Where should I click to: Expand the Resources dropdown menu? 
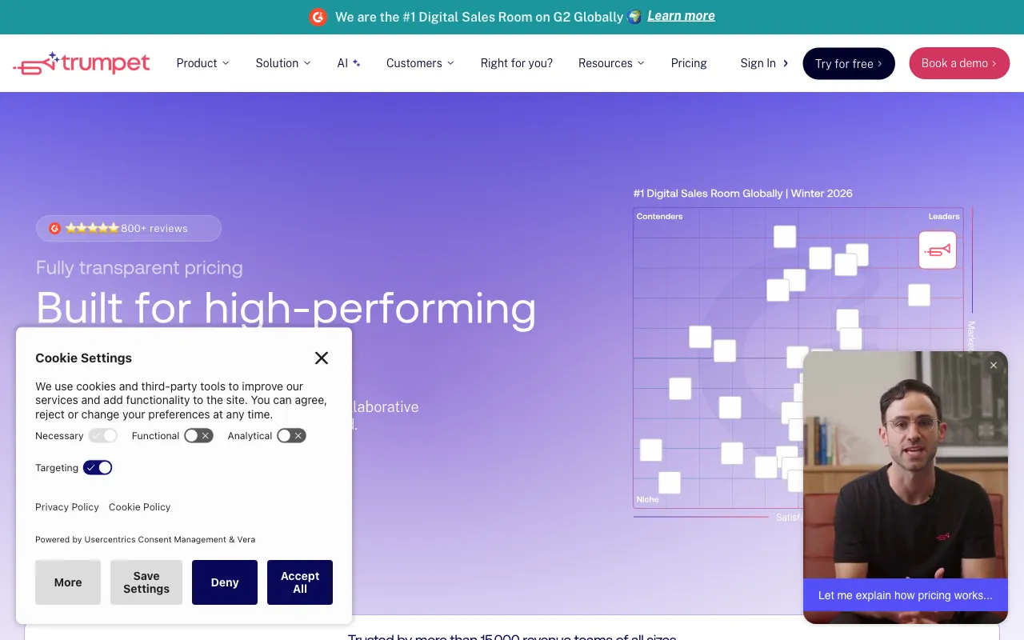(x=611, y=63)
